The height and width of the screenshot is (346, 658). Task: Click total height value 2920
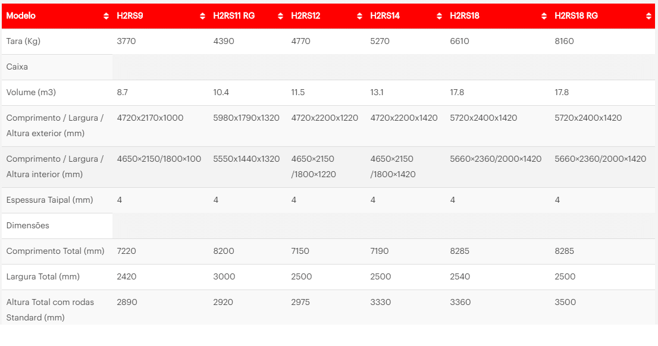click(x=223, y=303)
